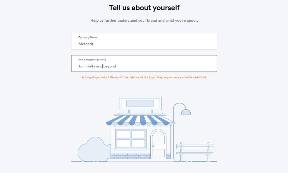Click the 'Meteorit' text in company field
This screenshot has width=288, height=173.
click(x=86, y=44)
